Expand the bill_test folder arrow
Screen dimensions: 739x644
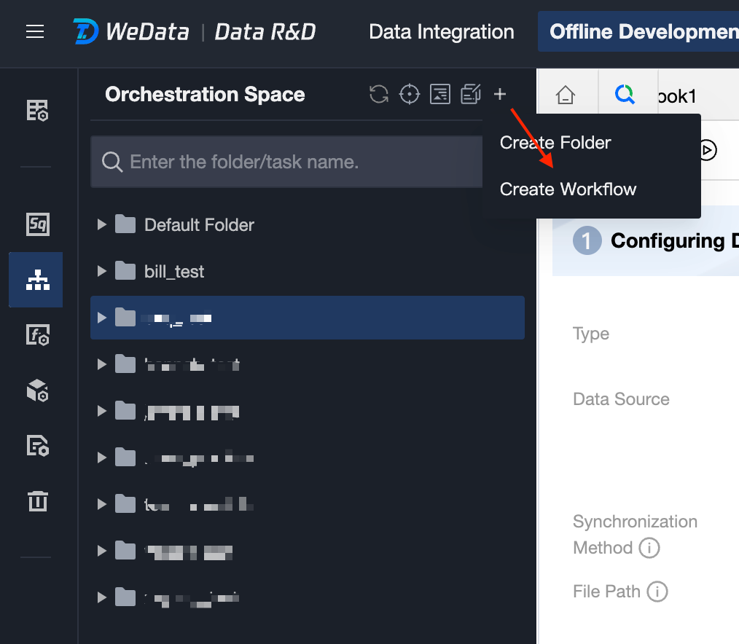point(102,272)
